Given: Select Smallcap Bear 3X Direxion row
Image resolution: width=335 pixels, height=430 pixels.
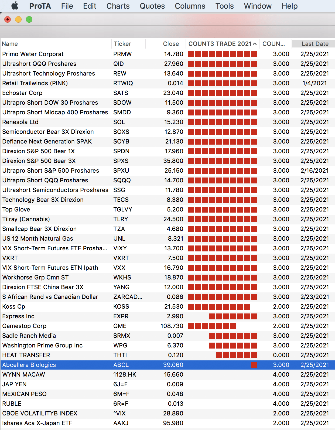Looking at the screenshot, I should point(167,229).
